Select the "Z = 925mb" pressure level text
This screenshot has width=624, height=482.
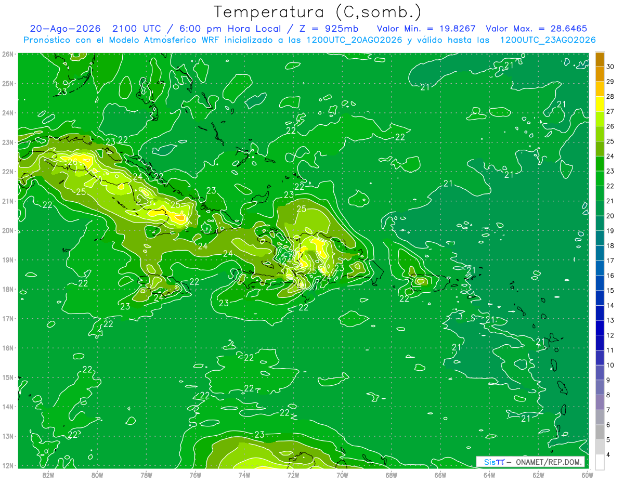click(x=329, y=29)
